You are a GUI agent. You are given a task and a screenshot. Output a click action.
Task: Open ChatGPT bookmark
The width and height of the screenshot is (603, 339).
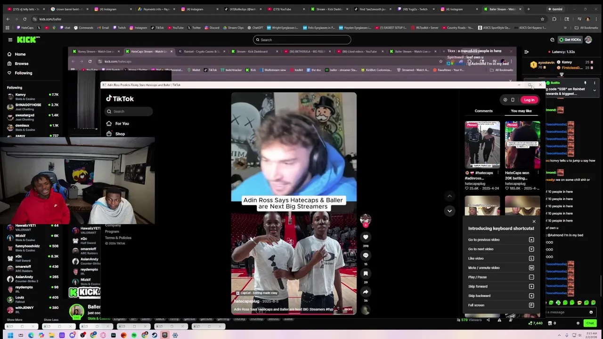[x=255, y=28]
